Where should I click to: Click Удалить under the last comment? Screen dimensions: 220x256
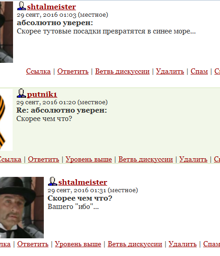coord(183,244)
